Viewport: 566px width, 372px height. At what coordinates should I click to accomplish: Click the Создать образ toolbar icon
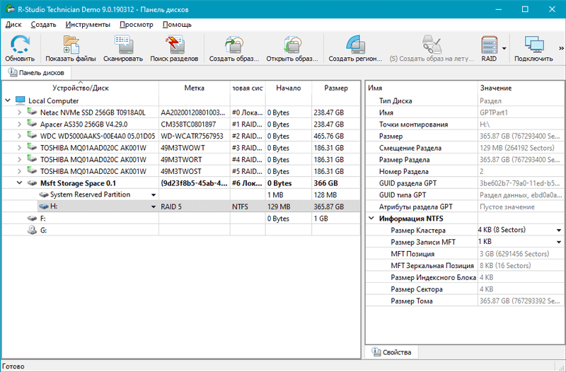(x=234, y=45)
